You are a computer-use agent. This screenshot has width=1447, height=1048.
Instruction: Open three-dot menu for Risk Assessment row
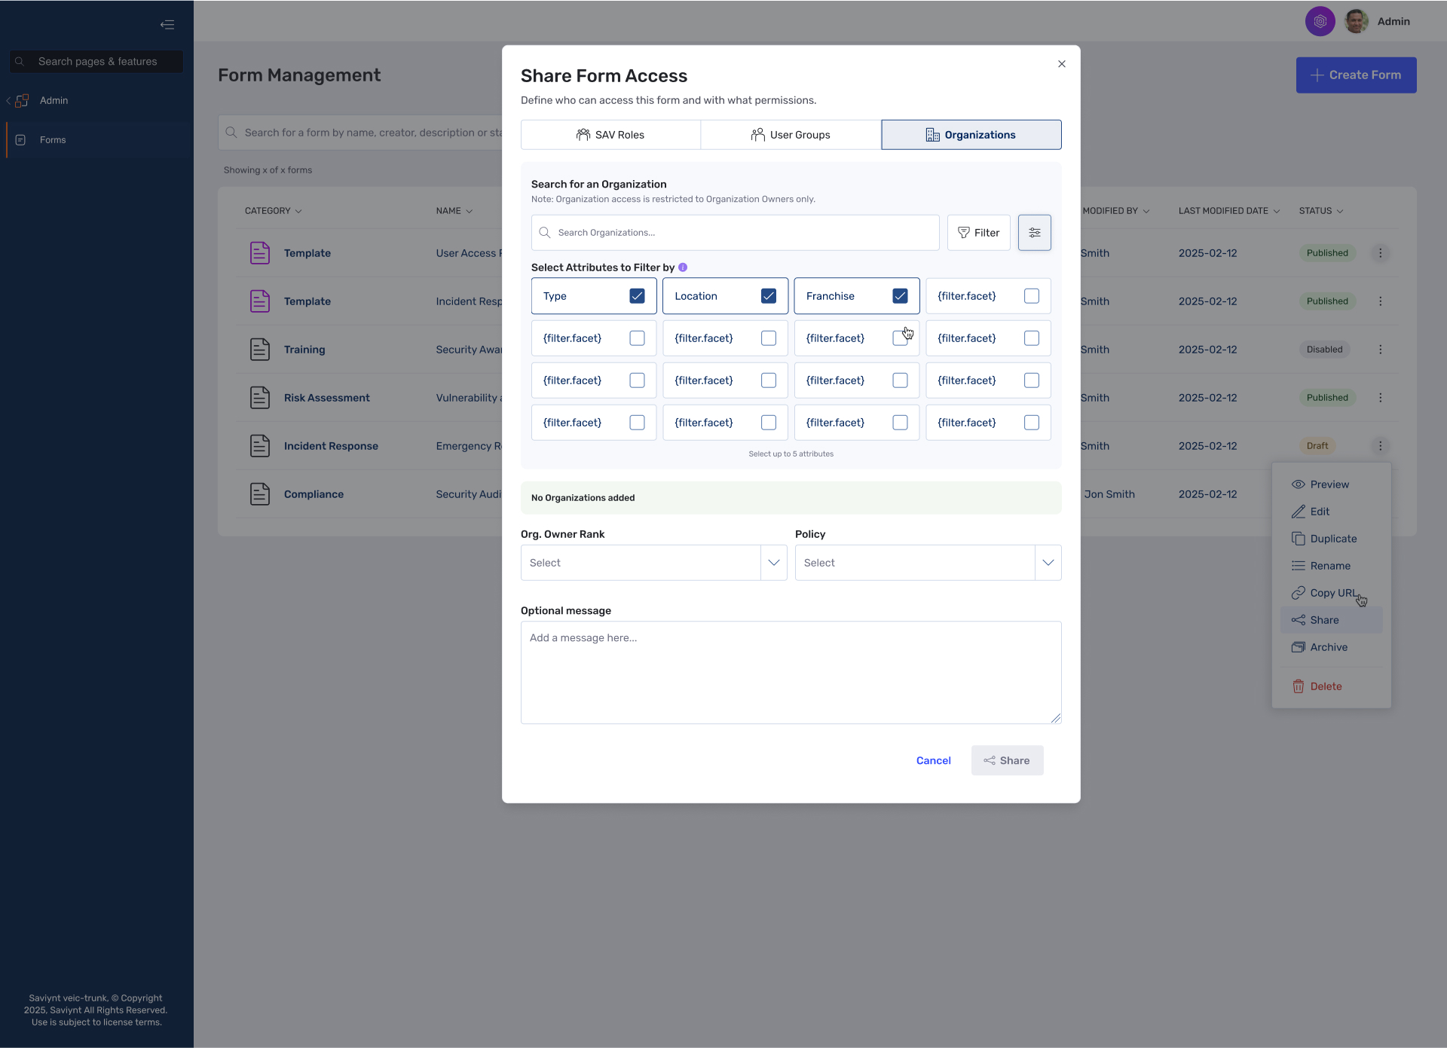click(x=1380, y=398)
